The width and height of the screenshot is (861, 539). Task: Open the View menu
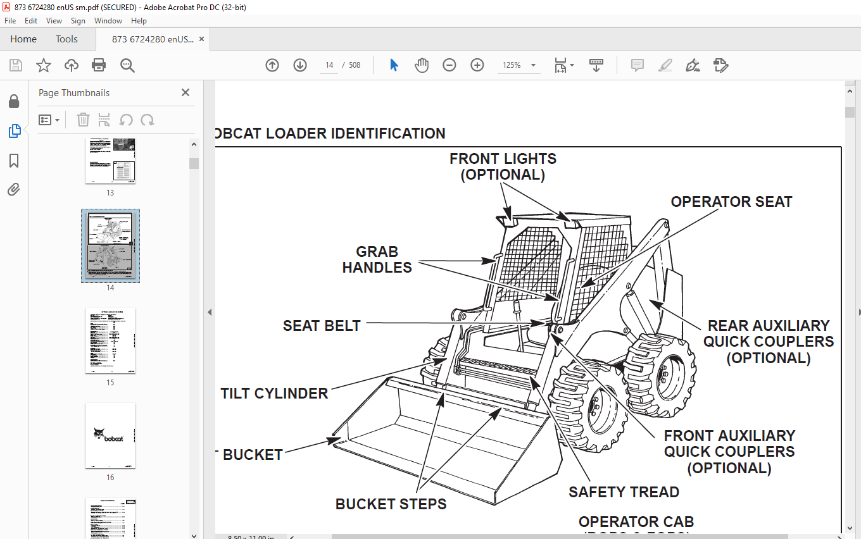tap(54, 21)
